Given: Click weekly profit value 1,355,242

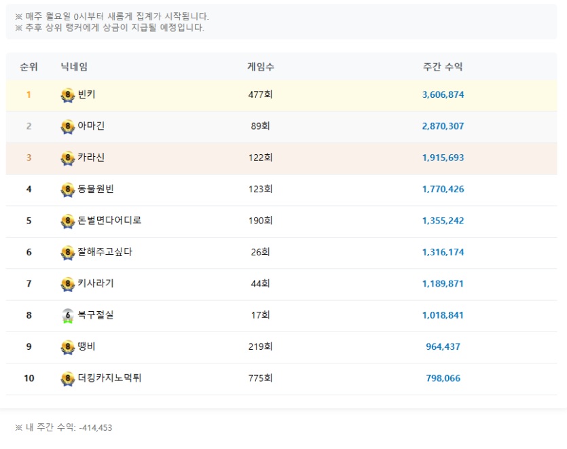Looking at the screenshot, I should coord(443,221).
